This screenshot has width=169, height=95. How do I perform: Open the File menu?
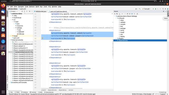(x=8, y=7)
